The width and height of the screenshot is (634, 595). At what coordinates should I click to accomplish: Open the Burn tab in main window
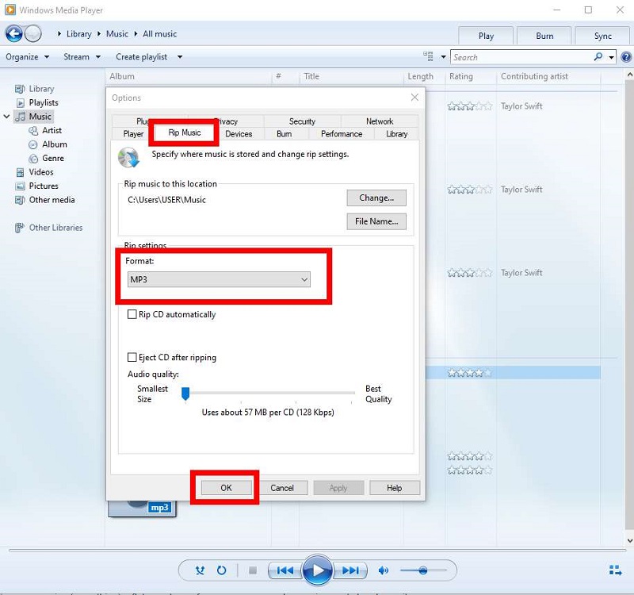point(544,36)
